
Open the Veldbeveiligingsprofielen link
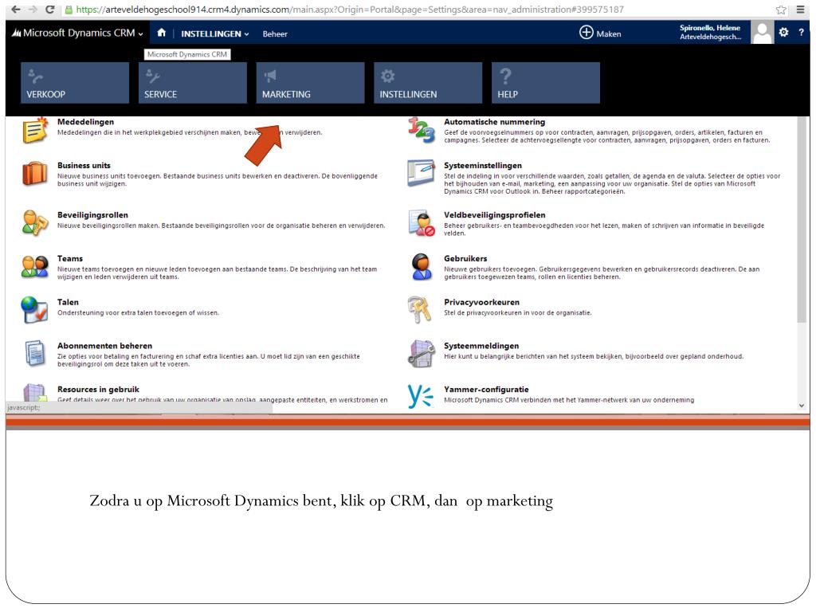(494, 215)
